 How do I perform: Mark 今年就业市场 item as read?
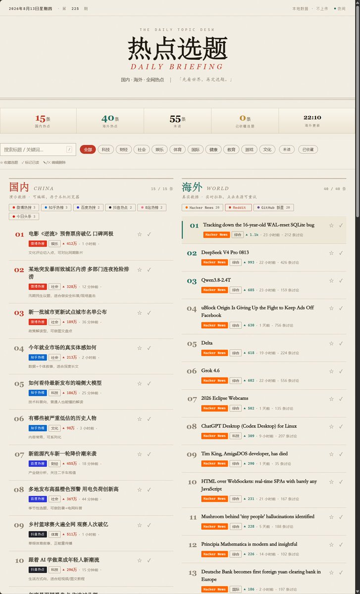[x=149, y=348]
